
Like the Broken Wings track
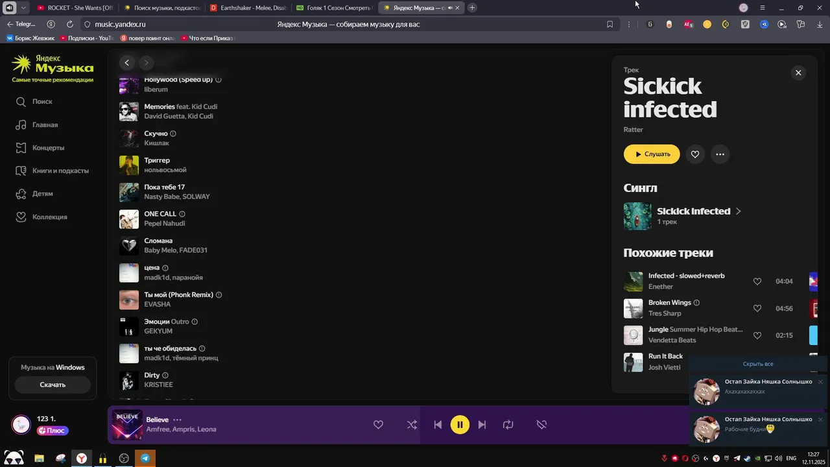pos(757,309)
